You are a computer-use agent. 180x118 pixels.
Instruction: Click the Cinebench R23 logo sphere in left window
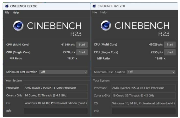(x=18, y=26)
